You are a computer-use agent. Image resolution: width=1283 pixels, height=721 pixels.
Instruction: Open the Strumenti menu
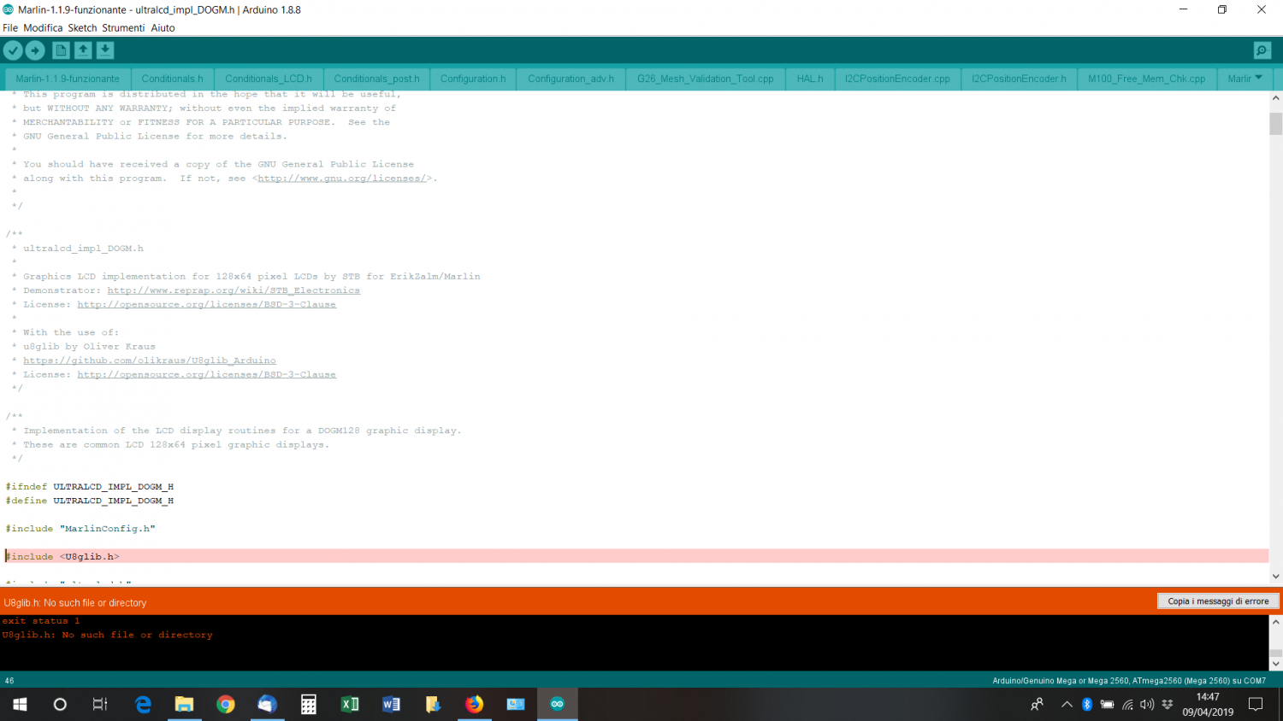[x=123, y=28]
